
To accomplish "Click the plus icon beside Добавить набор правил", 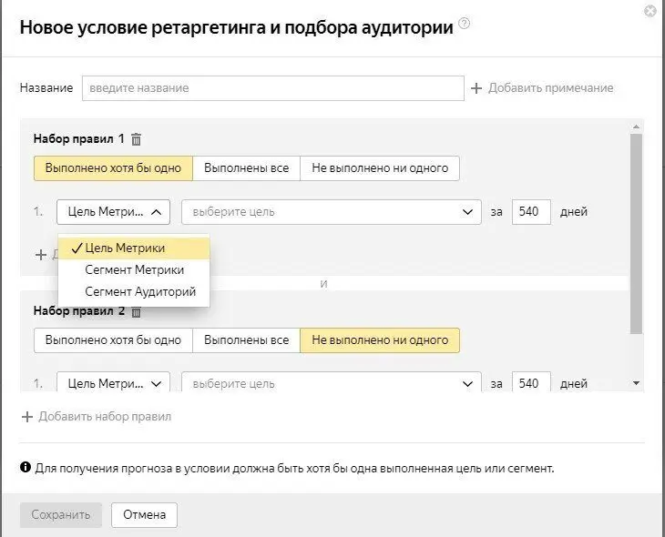I will [x=27, y=417].
